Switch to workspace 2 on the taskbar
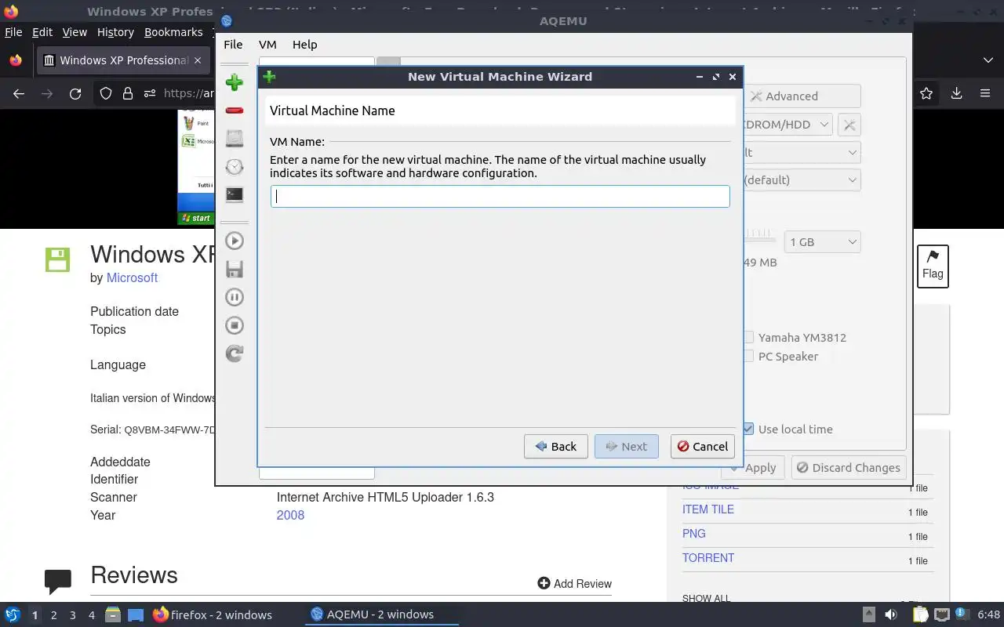Image resolution: width=1004 pixels, height=627 pixels. 53,615
